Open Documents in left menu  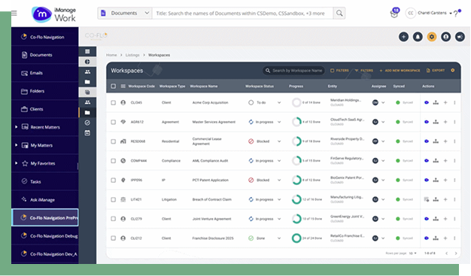coord(44,55)
